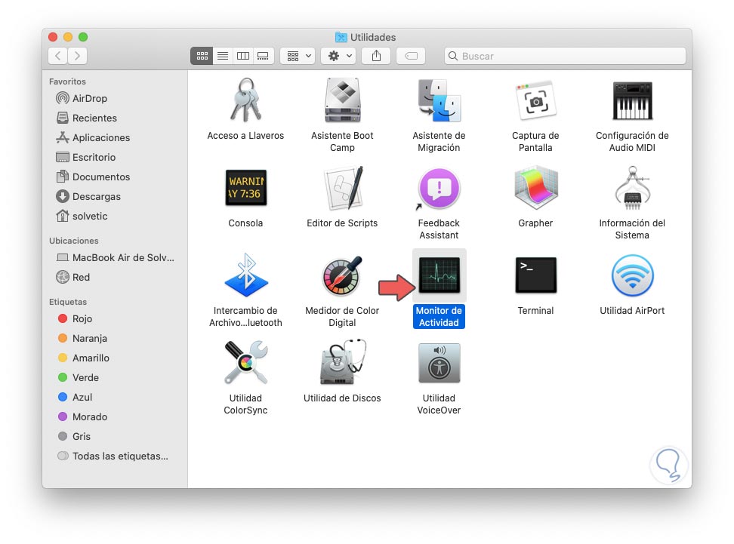This screenshot has width=734, height=544.
Task: Select the Acceso a Llaveros keychain icon
Action: pos(245,100)
